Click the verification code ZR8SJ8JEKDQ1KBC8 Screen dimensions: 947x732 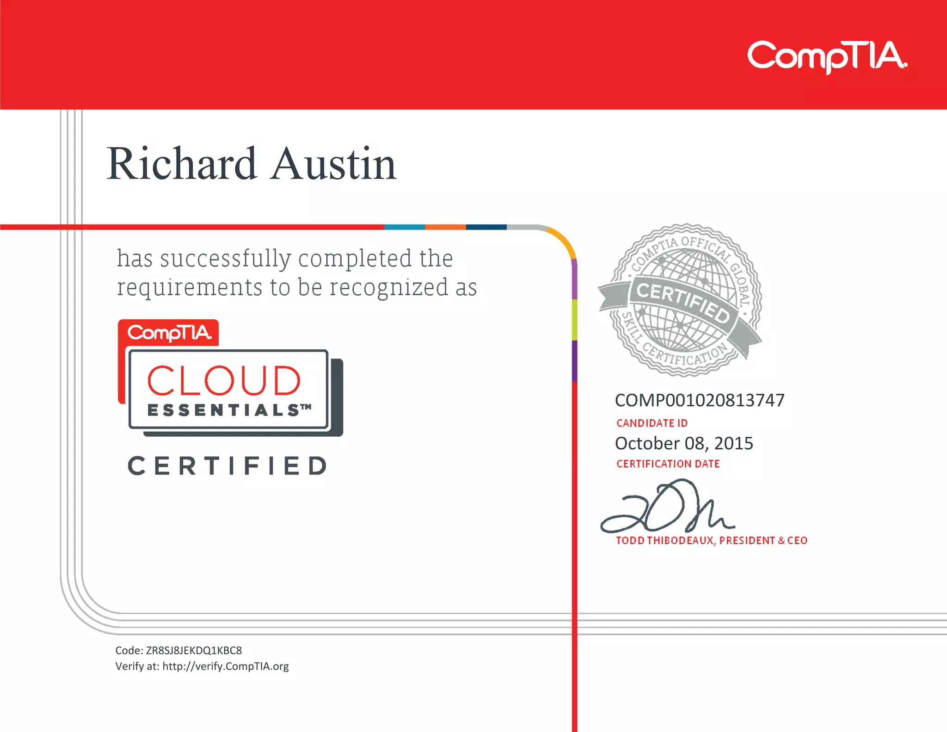(x=194, y=651)
